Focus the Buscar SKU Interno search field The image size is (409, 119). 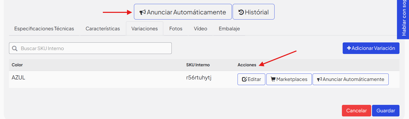(x=90, y=48)
